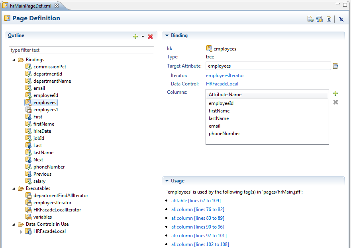Open the XML source view icon in toolbar
Image resolution: width=351 pixels, height=248 pixels.
tap(328, 19)
